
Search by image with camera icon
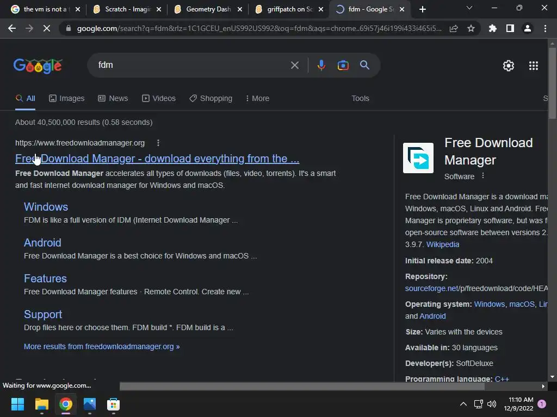click(x=343, y=65)
